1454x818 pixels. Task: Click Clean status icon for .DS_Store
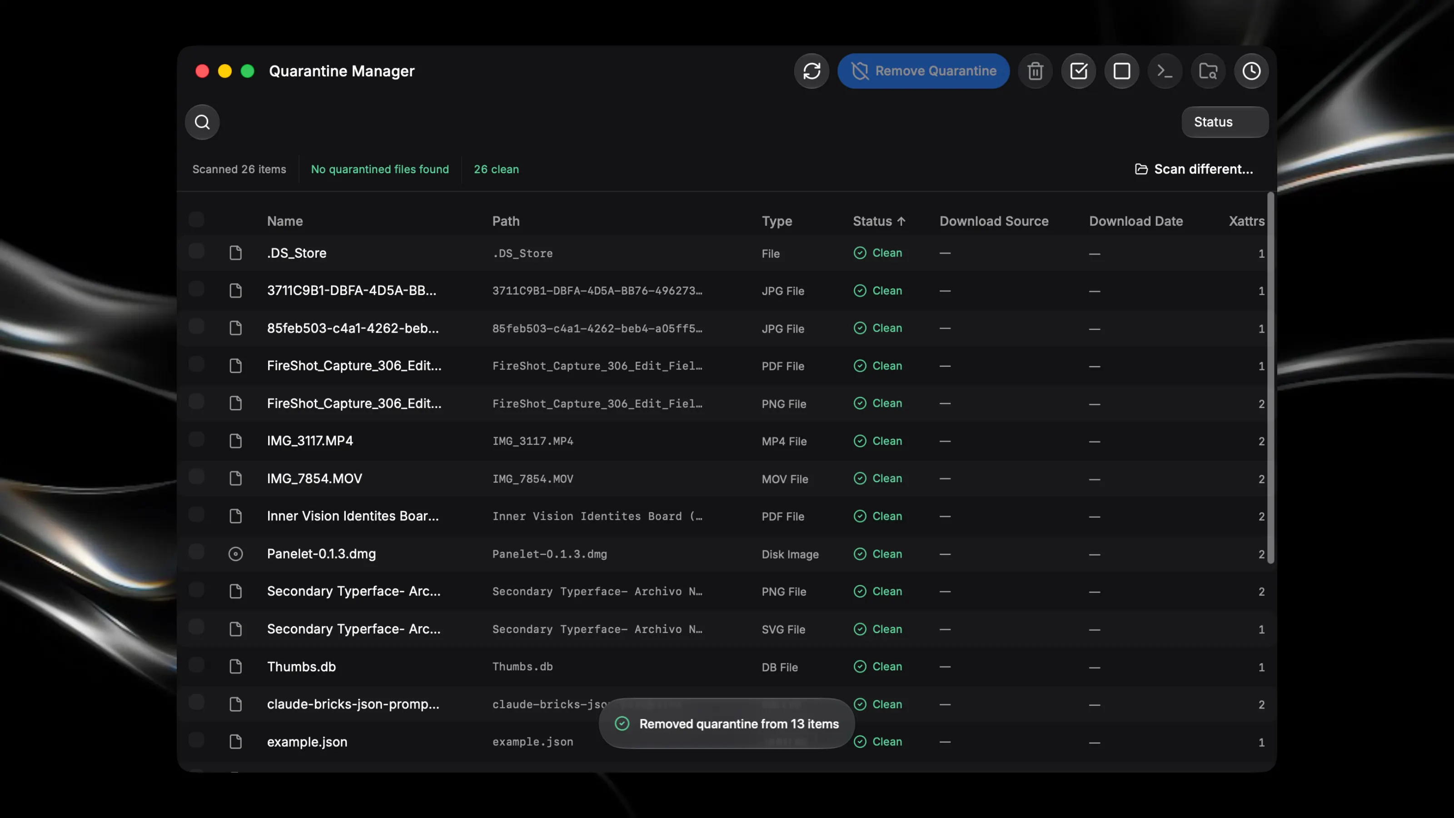(860, 253)
